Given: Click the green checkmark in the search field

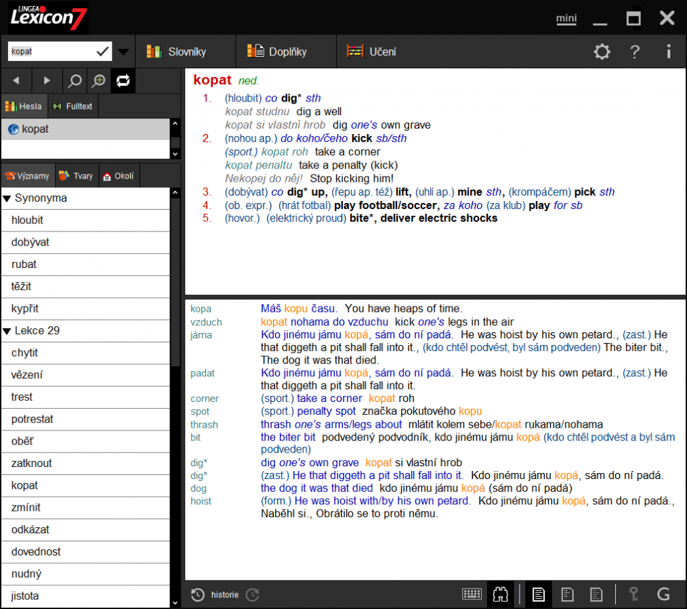Looking at the screenshot, I should 104,51.
